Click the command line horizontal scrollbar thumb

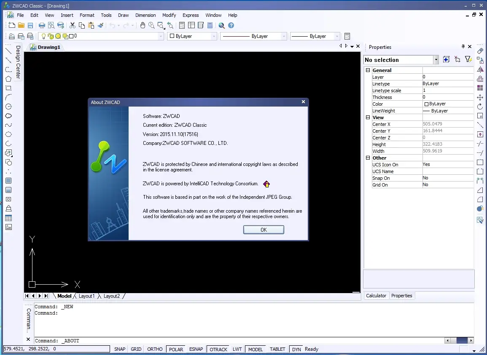(x=462, y=340)
